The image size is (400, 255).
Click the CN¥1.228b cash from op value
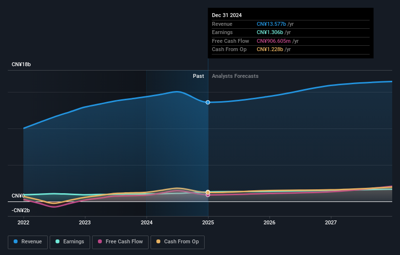point(270,50)
